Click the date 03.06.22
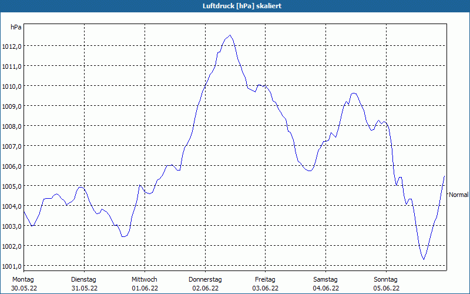This screenshot has width=470, height=294. 266,288
